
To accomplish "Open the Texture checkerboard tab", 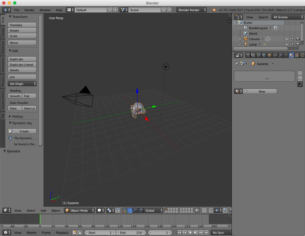I will point(297,55).
